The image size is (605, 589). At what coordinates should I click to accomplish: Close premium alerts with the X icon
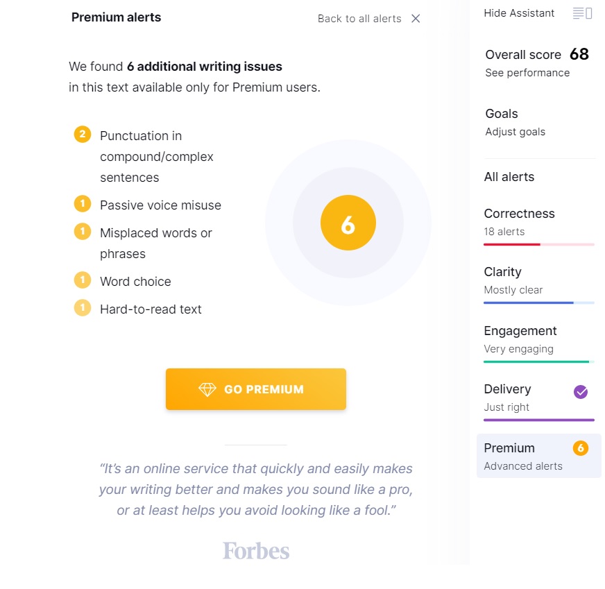pyautogui.click(x=416, y=19)
